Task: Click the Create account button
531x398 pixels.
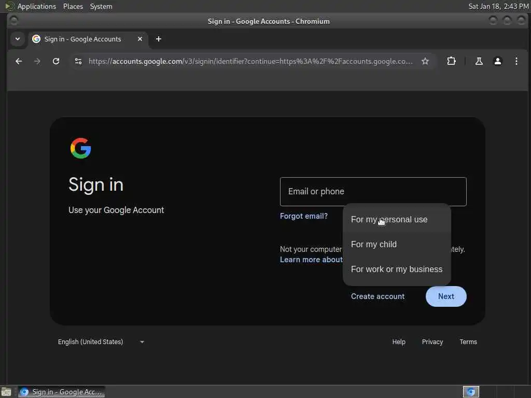Action: [x=378, y=296]
